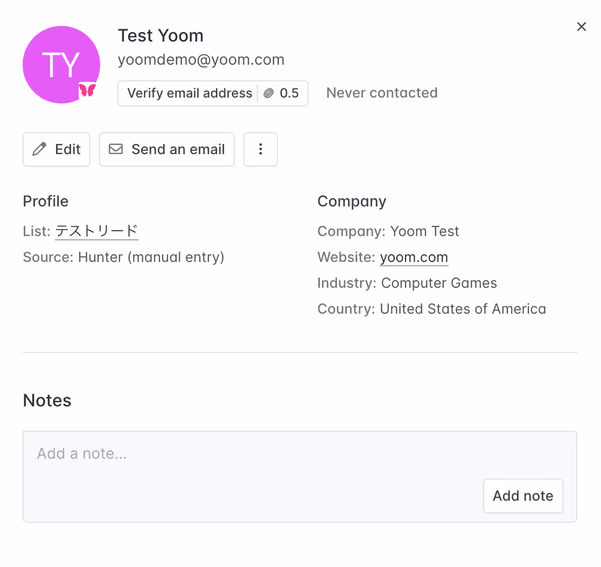Open the three-dot more options menu
601x567 pixels.
click(x=261, y=149)
